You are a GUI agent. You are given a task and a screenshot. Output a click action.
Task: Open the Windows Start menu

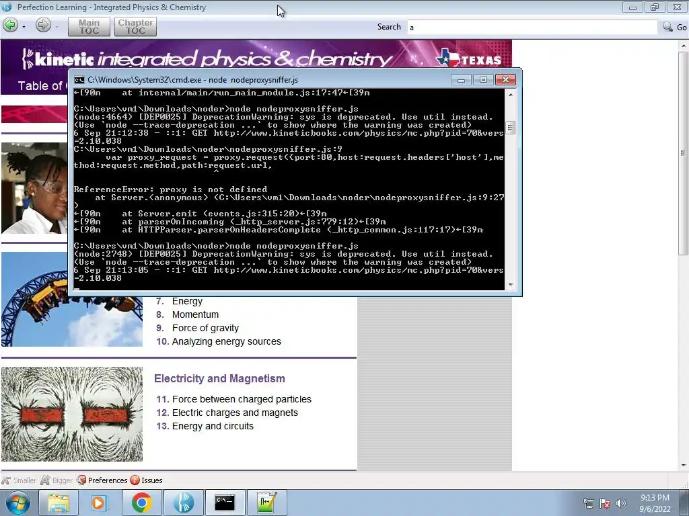[17, 503]
